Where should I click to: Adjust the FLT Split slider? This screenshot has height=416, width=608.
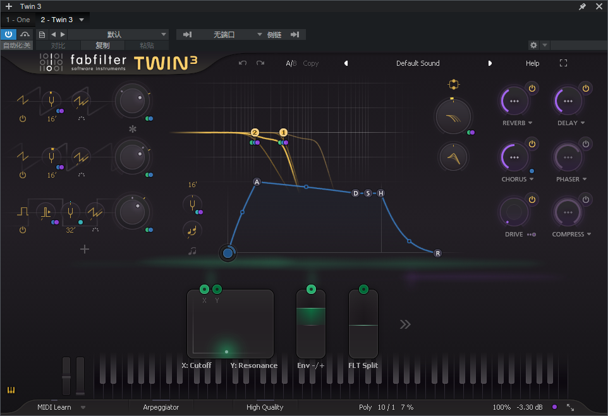363,325
